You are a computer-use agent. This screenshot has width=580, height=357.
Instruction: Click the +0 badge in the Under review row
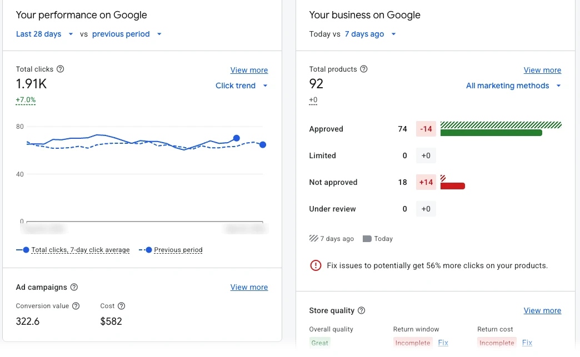[426, 209]
